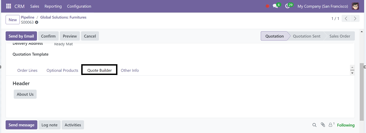Expand the Reporting menu

(x=53, y=6)
